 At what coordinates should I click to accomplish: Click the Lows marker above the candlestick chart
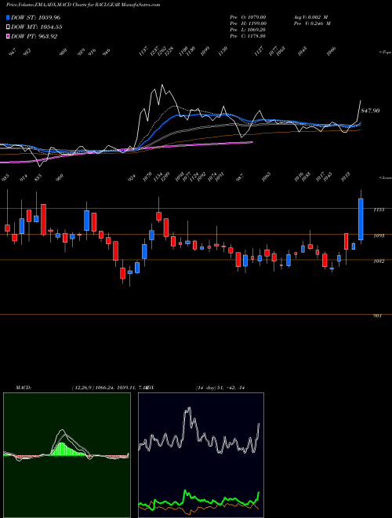386,177
